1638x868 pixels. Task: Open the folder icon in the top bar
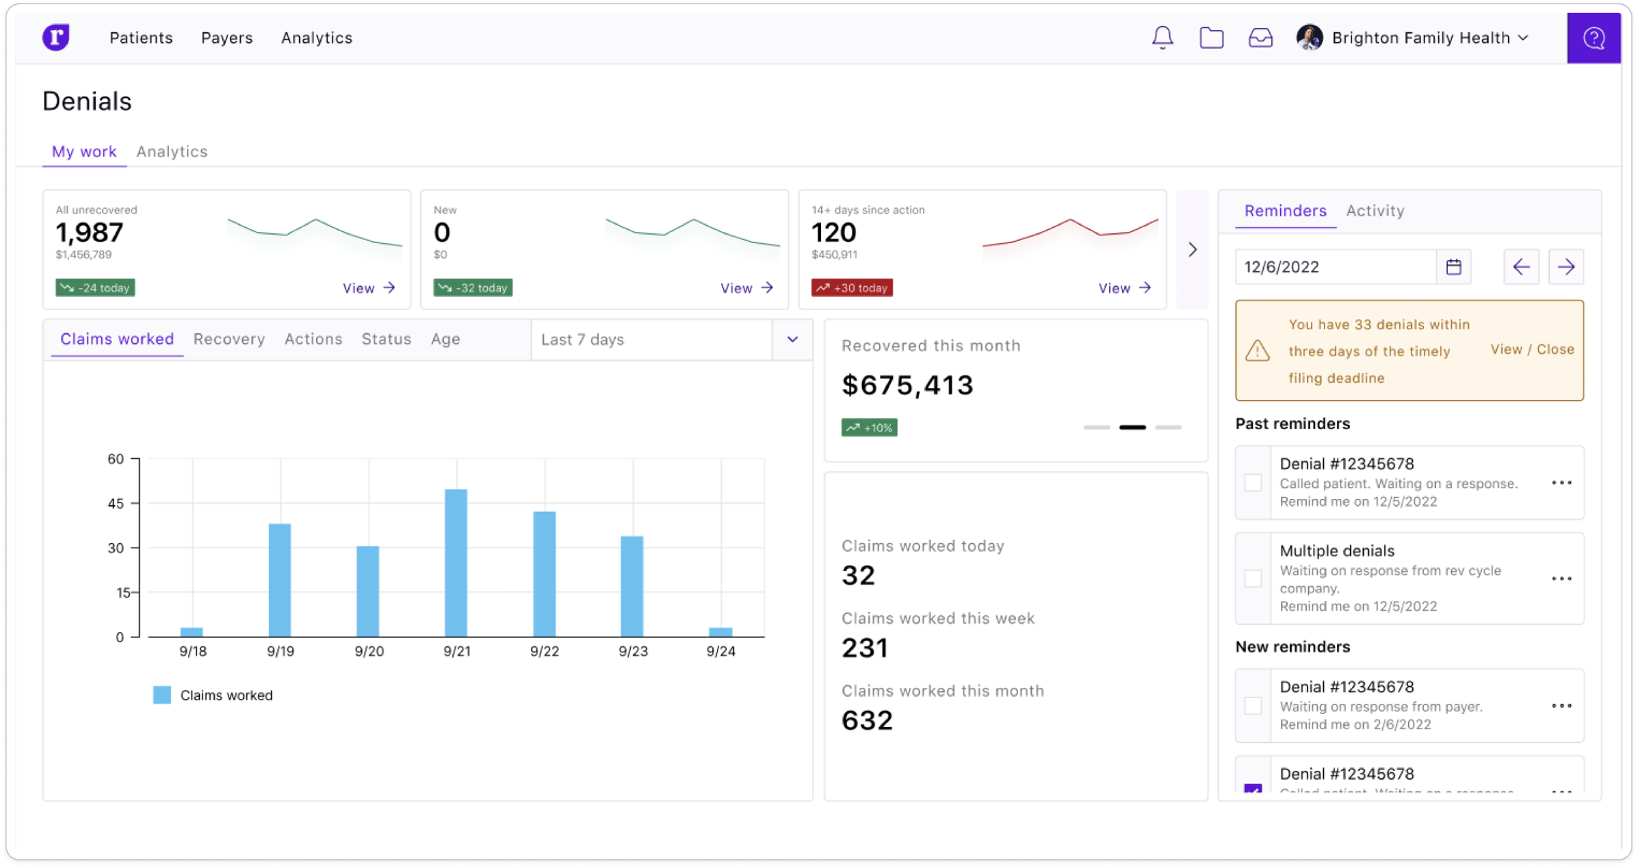coord(1212,38)
